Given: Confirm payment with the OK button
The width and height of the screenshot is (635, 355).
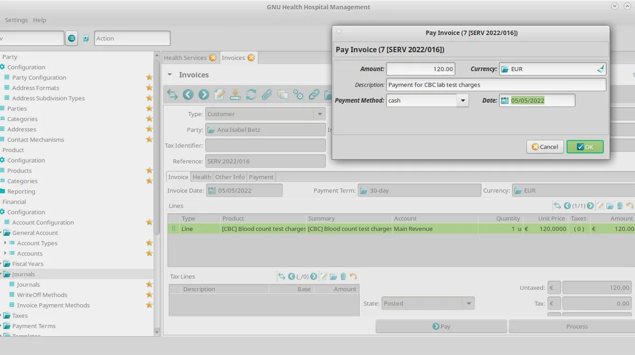Looking at the screenshot, I should click(585, 146).
